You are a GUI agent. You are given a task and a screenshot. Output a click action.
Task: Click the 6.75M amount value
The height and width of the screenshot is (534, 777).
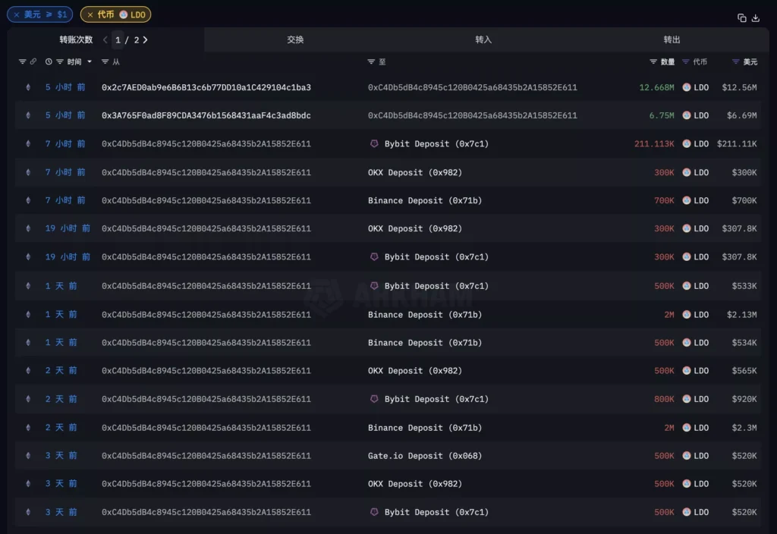click(662, 115)
